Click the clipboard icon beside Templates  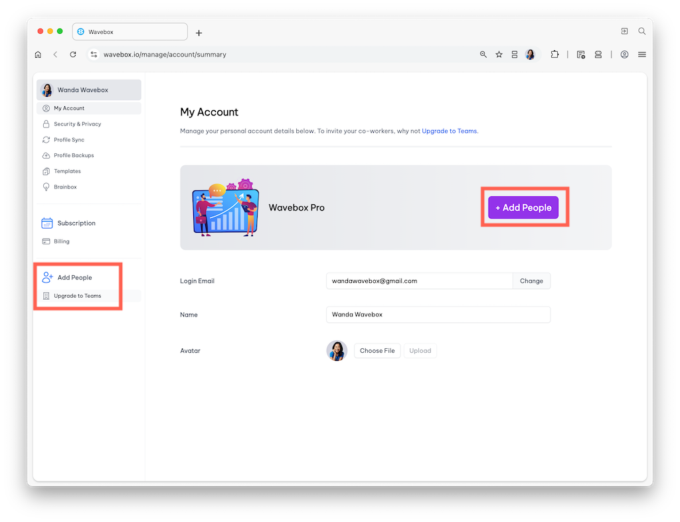click(46, 171)
